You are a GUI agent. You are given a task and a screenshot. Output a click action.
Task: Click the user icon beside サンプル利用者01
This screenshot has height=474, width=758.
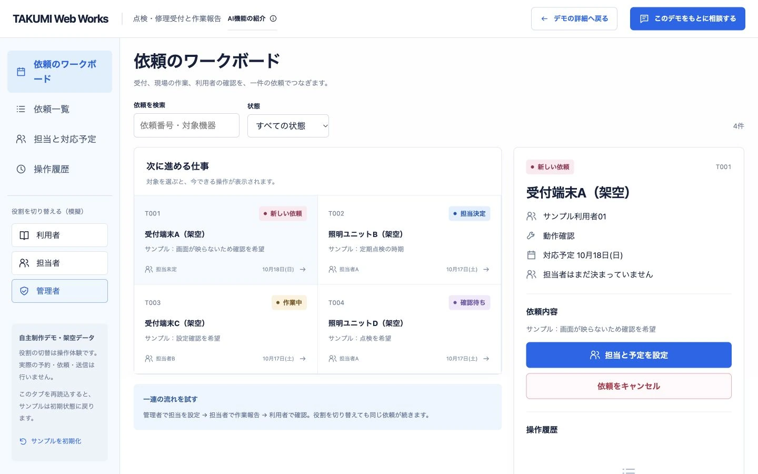[531, 216]
